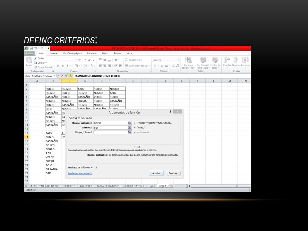Click the align right icon
This screenshot has height=231, width=308.
(x=109, y=66)
